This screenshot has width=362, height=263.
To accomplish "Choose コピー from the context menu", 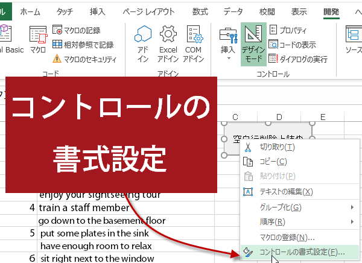I will pos(273,161).
